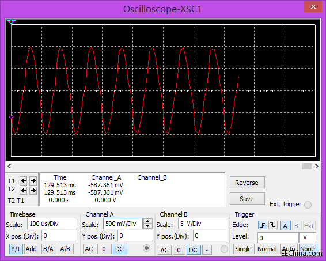This screenshot has height=261, width=326.
Task: Switch timebase to B/A mode
Action: click(x=48, y=249)
